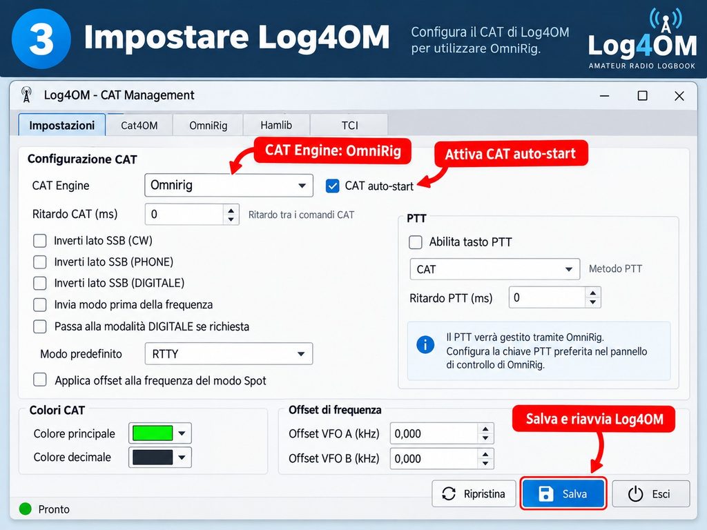This screenshot has width=707, height=530.
Task: Open the OmniRig tab
Action: tap(208, 126)
